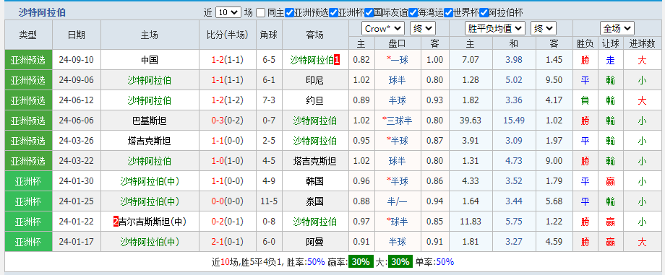
Task: Open the 约旦 away team link
Action: coord(314,100)
